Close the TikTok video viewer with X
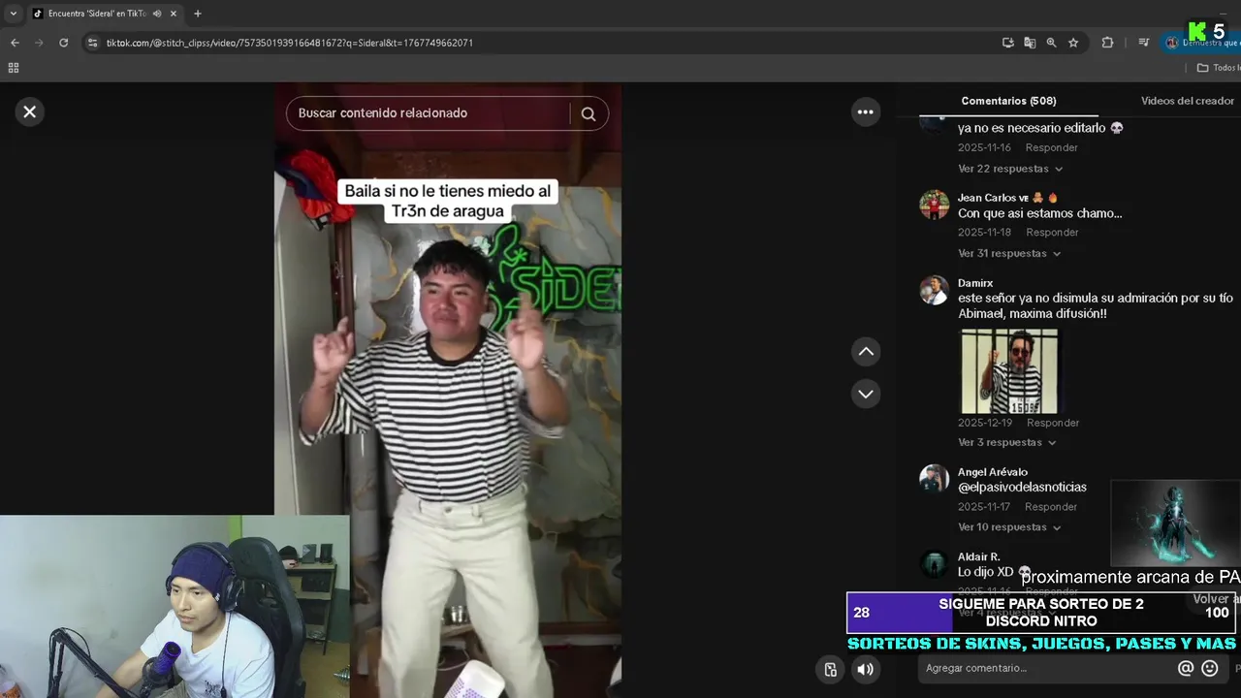The height and width of the screenshot is (698, 1241). 29,111
